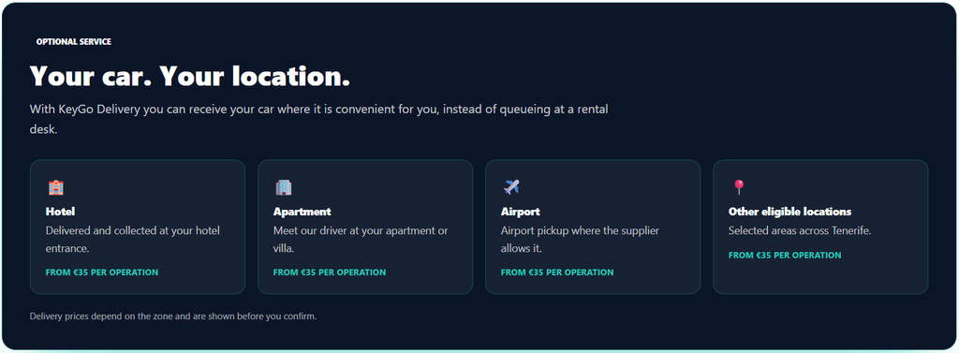Click Airport pickup supplier description text

click(580, 240)
